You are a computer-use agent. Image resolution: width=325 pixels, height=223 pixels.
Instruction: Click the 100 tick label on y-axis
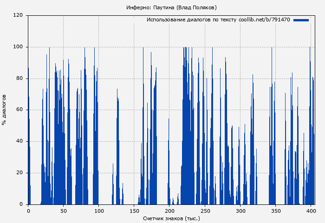(18, 47)
